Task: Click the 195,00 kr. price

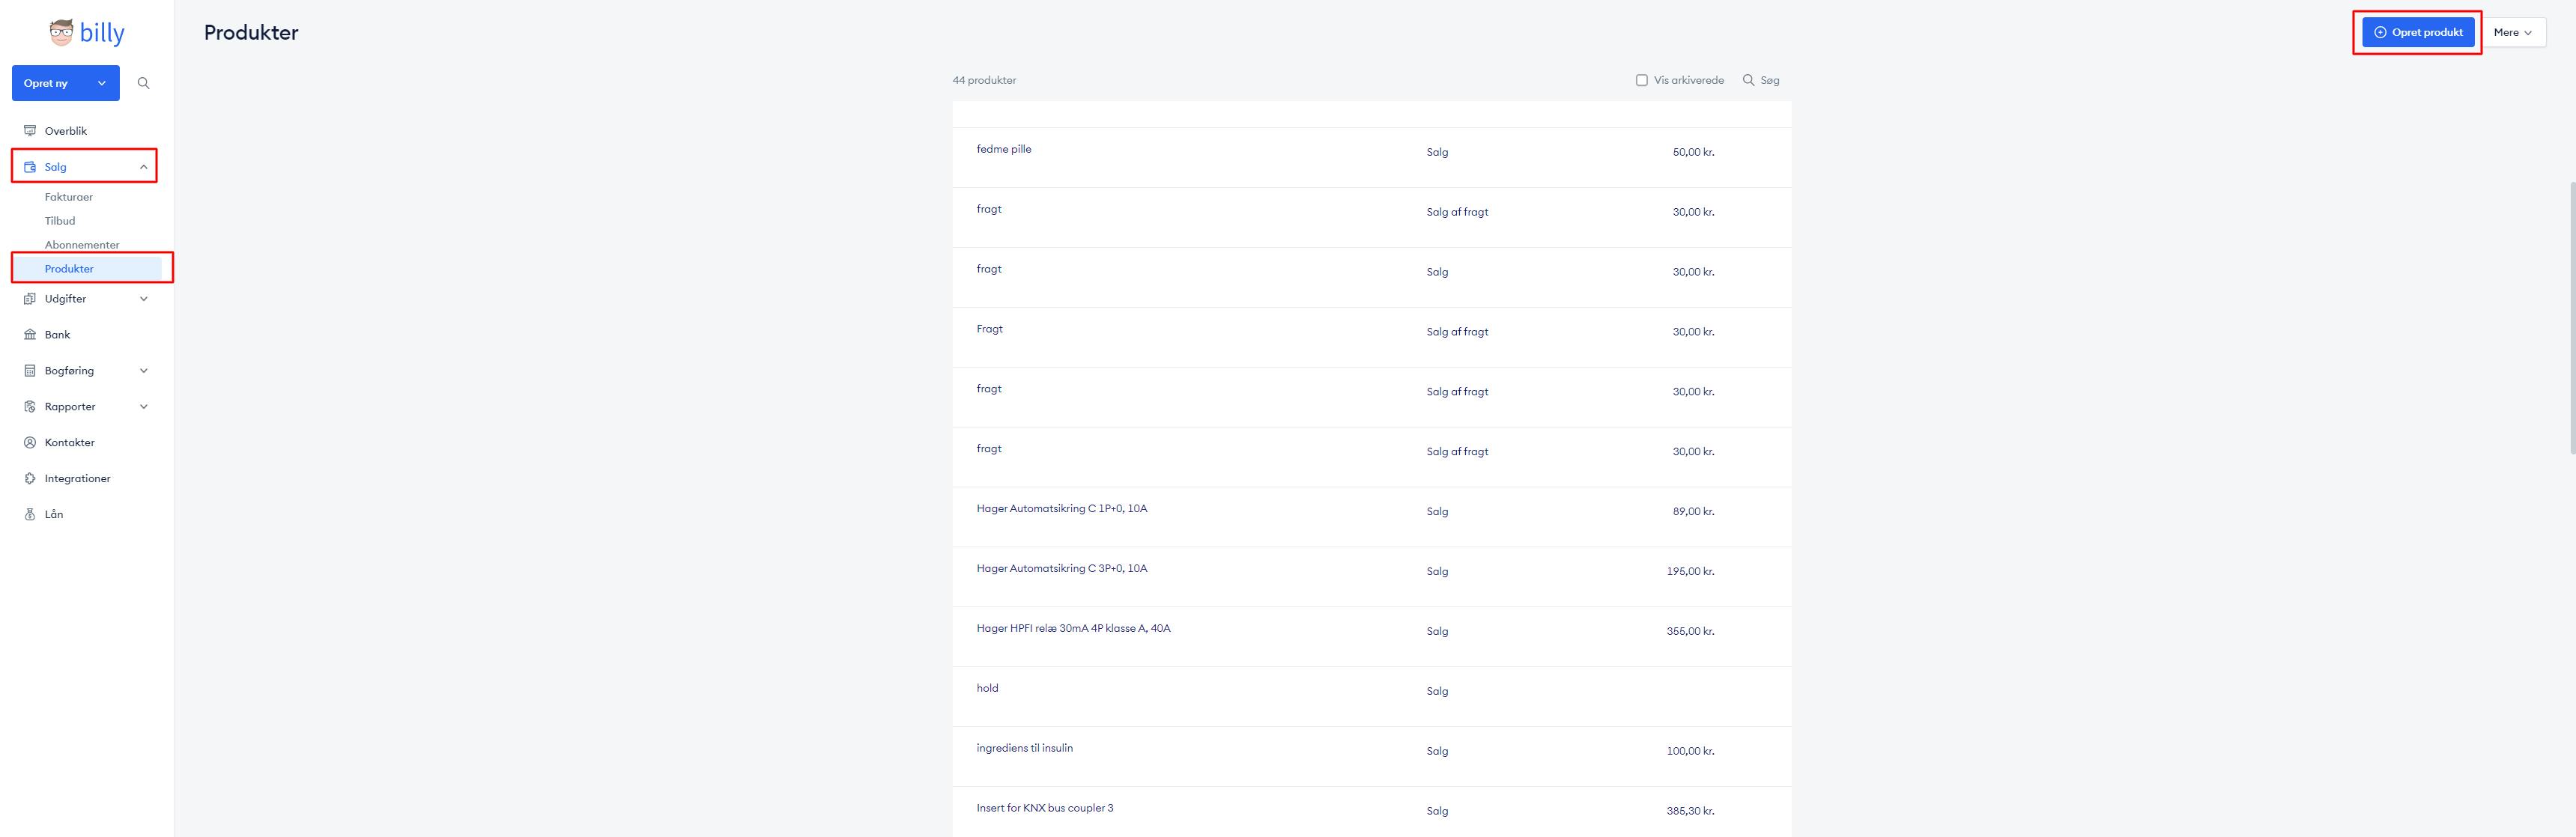Action: click(x=1690, y=572)
